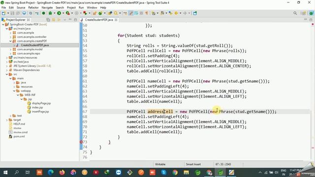The width and height of the screenshot is (315, 177).
Task: Expand the Maven Dependencies node
Action: (7, 70)
